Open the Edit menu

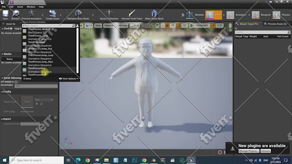pyautogui.click(x=11, y=7)
